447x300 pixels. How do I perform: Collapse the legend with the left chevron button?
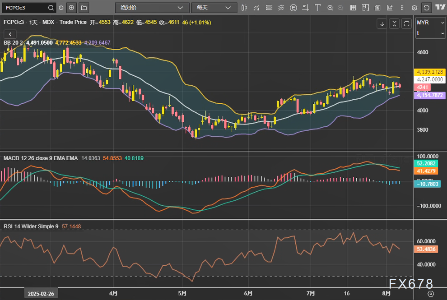(x=10, y=34)
